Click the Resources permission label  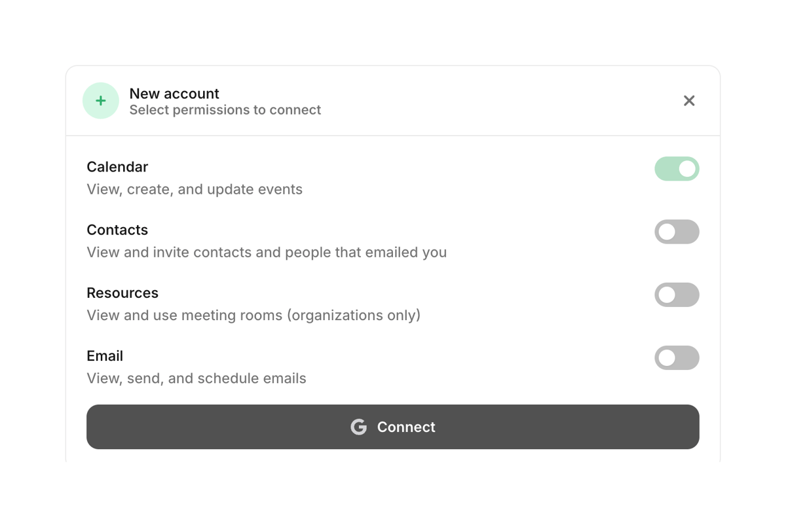tap(122, 293)
